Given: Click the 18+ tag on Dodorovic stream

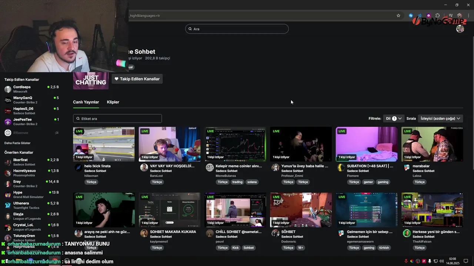Looking at the screenshot, I should tap(300, 248).
